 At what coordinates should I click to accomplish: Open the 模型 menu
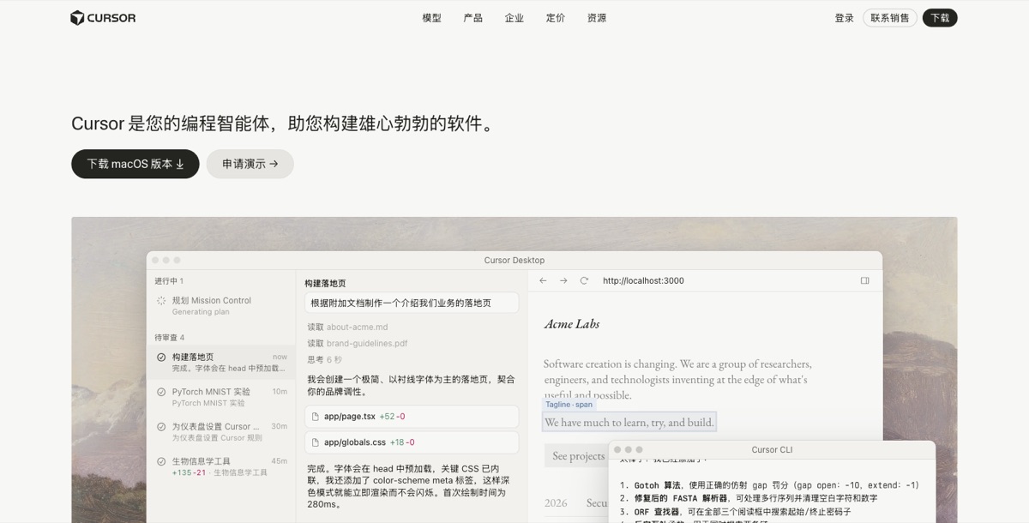(x=431, y=18)
